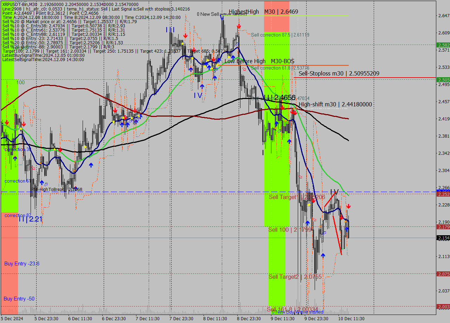Click the black 'IV' wave label near 10 Dec
Viewport: 450px width, 323px height.
coord(334,192)
